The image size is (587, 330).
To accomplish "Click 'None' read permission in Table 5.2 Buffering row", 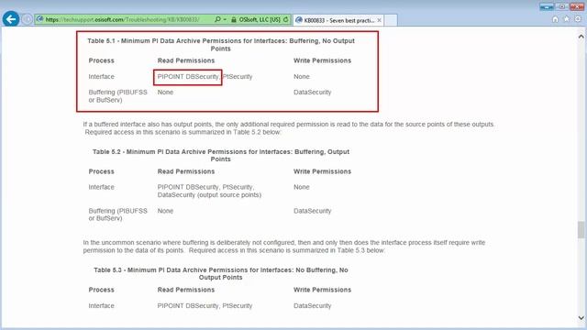I will pos(165,211).
